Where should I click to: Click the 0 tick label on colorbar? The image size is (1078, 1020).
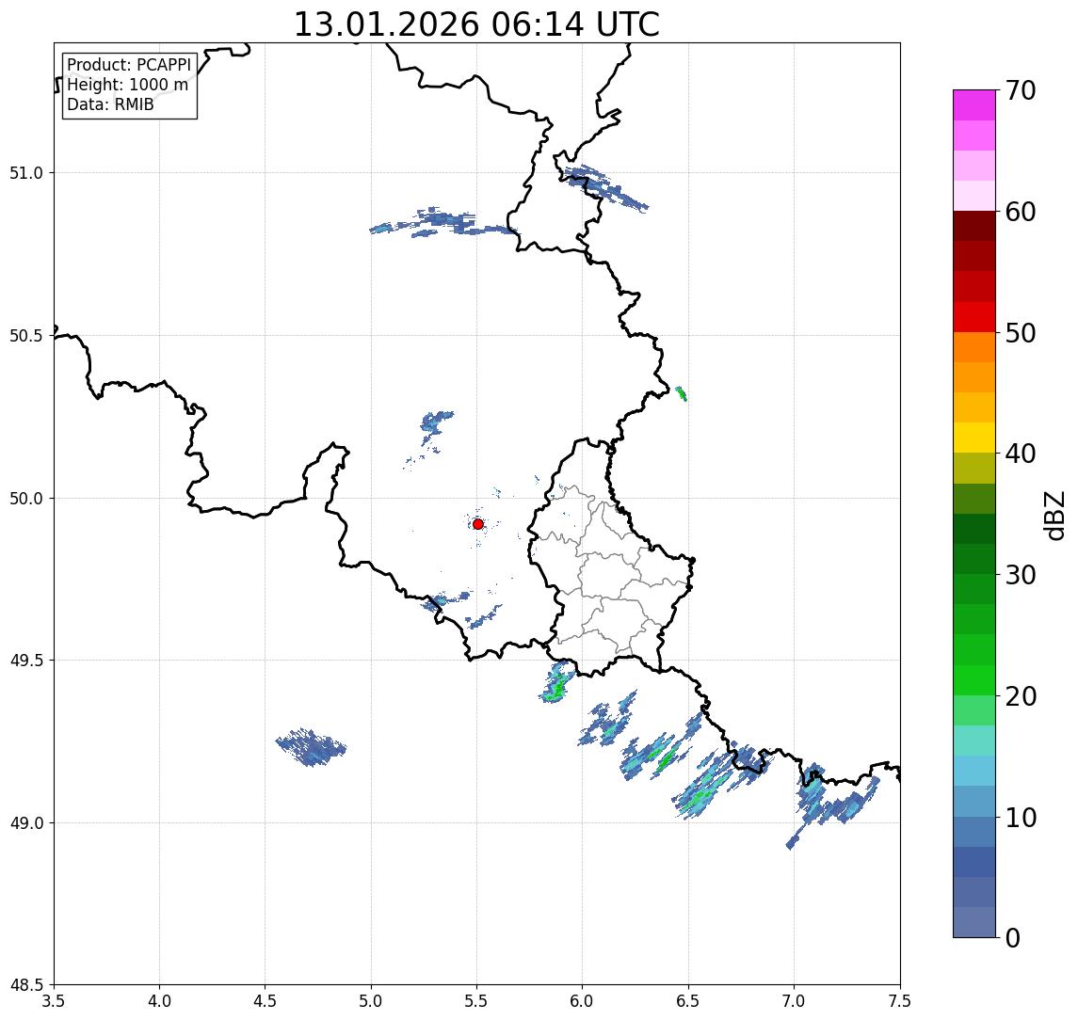click(x=1013, y=937)
